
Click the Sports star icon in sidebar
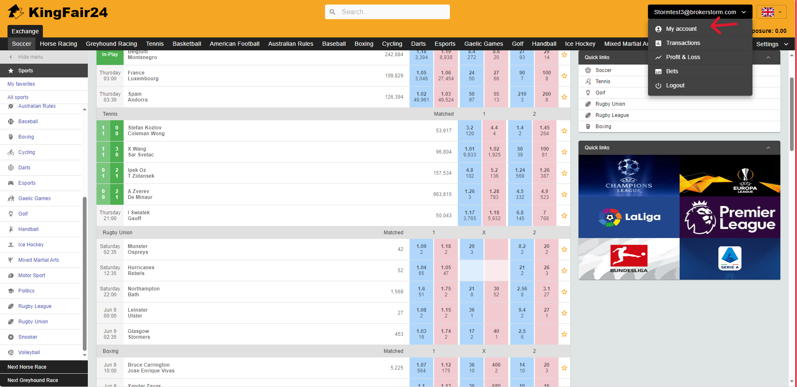[11, 71]
